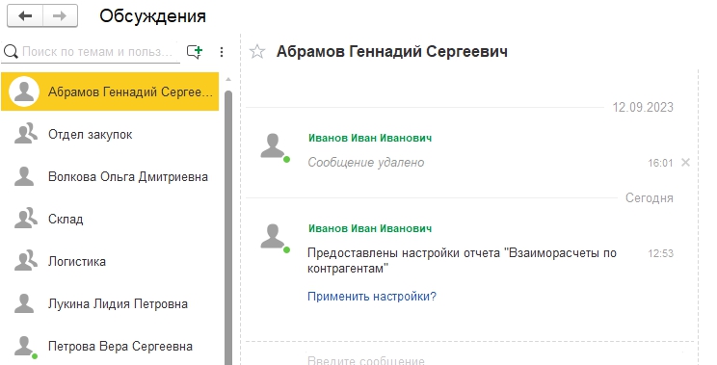Click the discussion list scrollbar thumb
717x365 pixels.
tap(228, 227)
